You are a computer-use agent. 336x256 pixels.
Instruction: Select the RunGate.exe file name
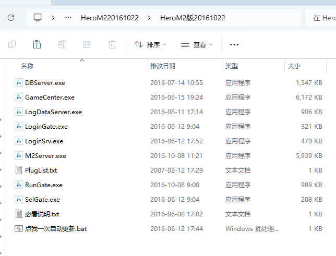pos(44,185)
